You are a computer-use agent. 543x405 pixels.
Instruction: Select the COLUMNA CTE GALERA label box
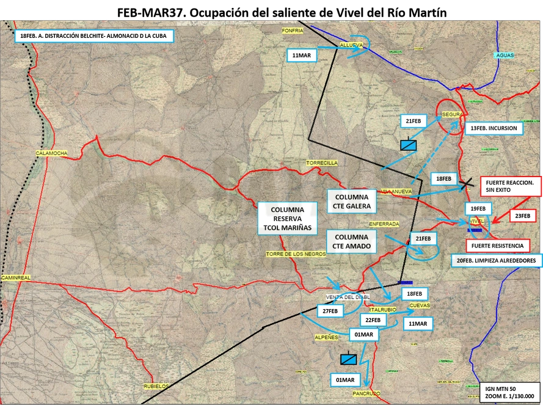coord(351,202)
